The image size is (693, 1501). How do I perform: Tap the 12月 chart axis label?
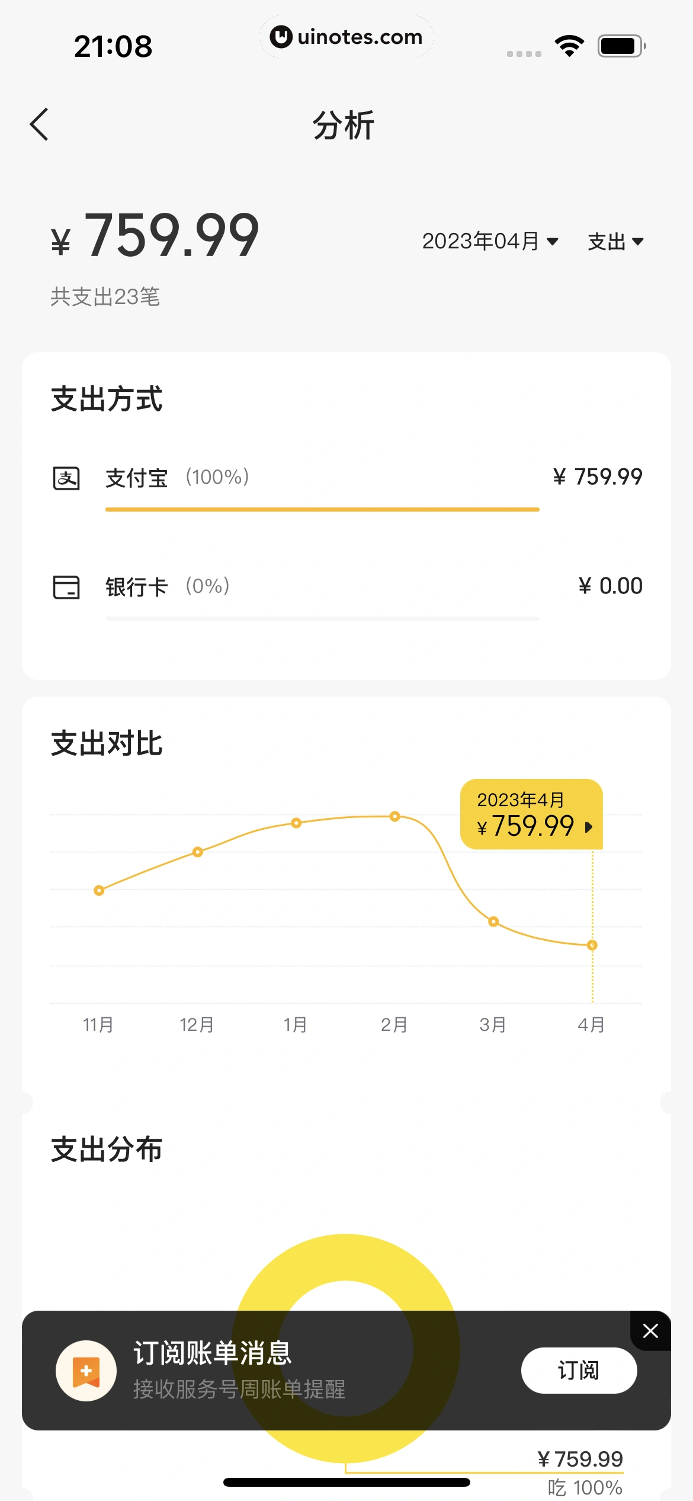(197, 1024)
